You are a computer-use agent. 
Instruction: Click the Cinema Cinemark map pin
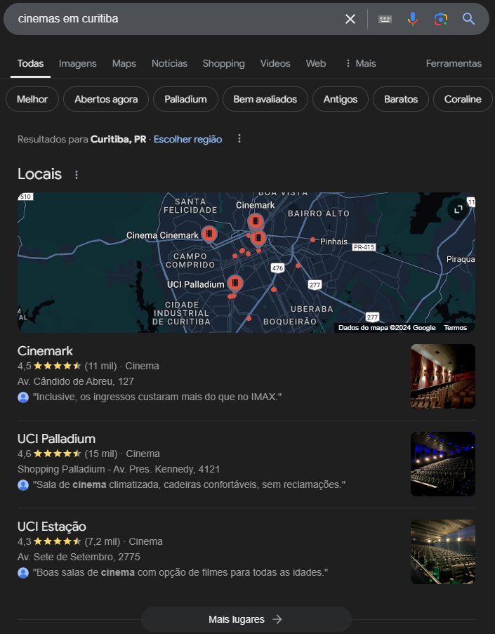click(209, 234)
